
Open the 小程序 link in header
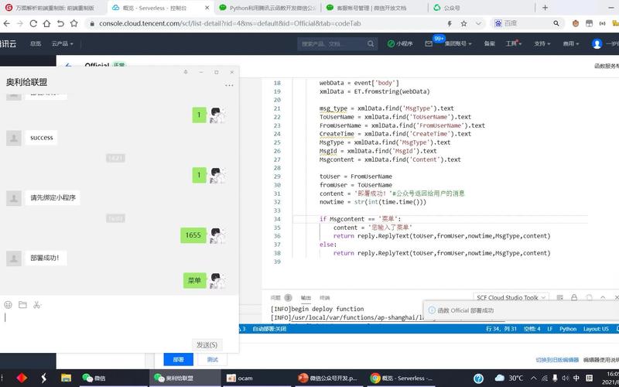pyautogui.click(x=400, y=44)
